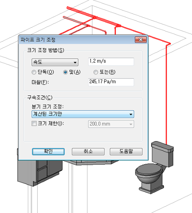Click the dropdown arrow of 속도 combo box
192x213 pixels.
point(75,63)
